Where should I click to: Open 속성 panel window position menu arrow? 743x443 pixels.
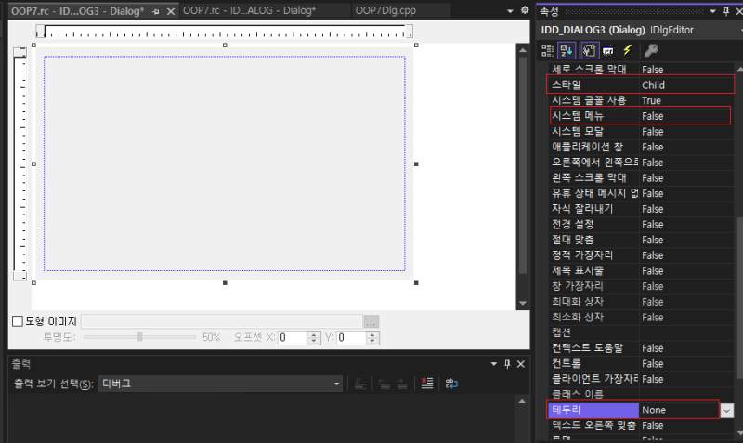click(712, 11)
